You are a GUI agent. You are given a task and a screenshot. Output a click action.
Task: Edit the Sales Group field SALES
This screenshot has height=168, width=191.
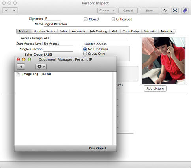click(x=58, y=55)
